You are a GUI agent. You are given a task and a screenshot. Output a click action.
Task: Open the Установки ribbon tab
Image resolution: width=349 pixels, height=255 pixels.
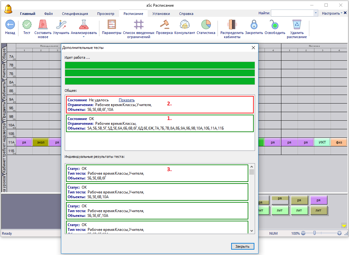pyautogui.click(x=161, y=14)
